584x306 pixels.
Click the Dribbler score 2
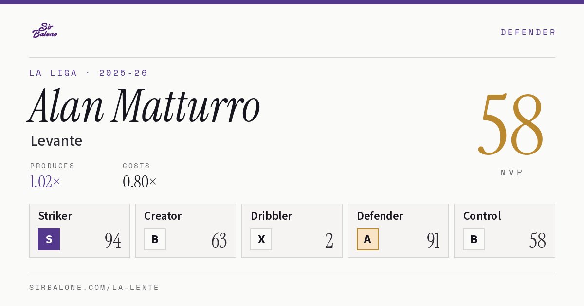point(329,240)
